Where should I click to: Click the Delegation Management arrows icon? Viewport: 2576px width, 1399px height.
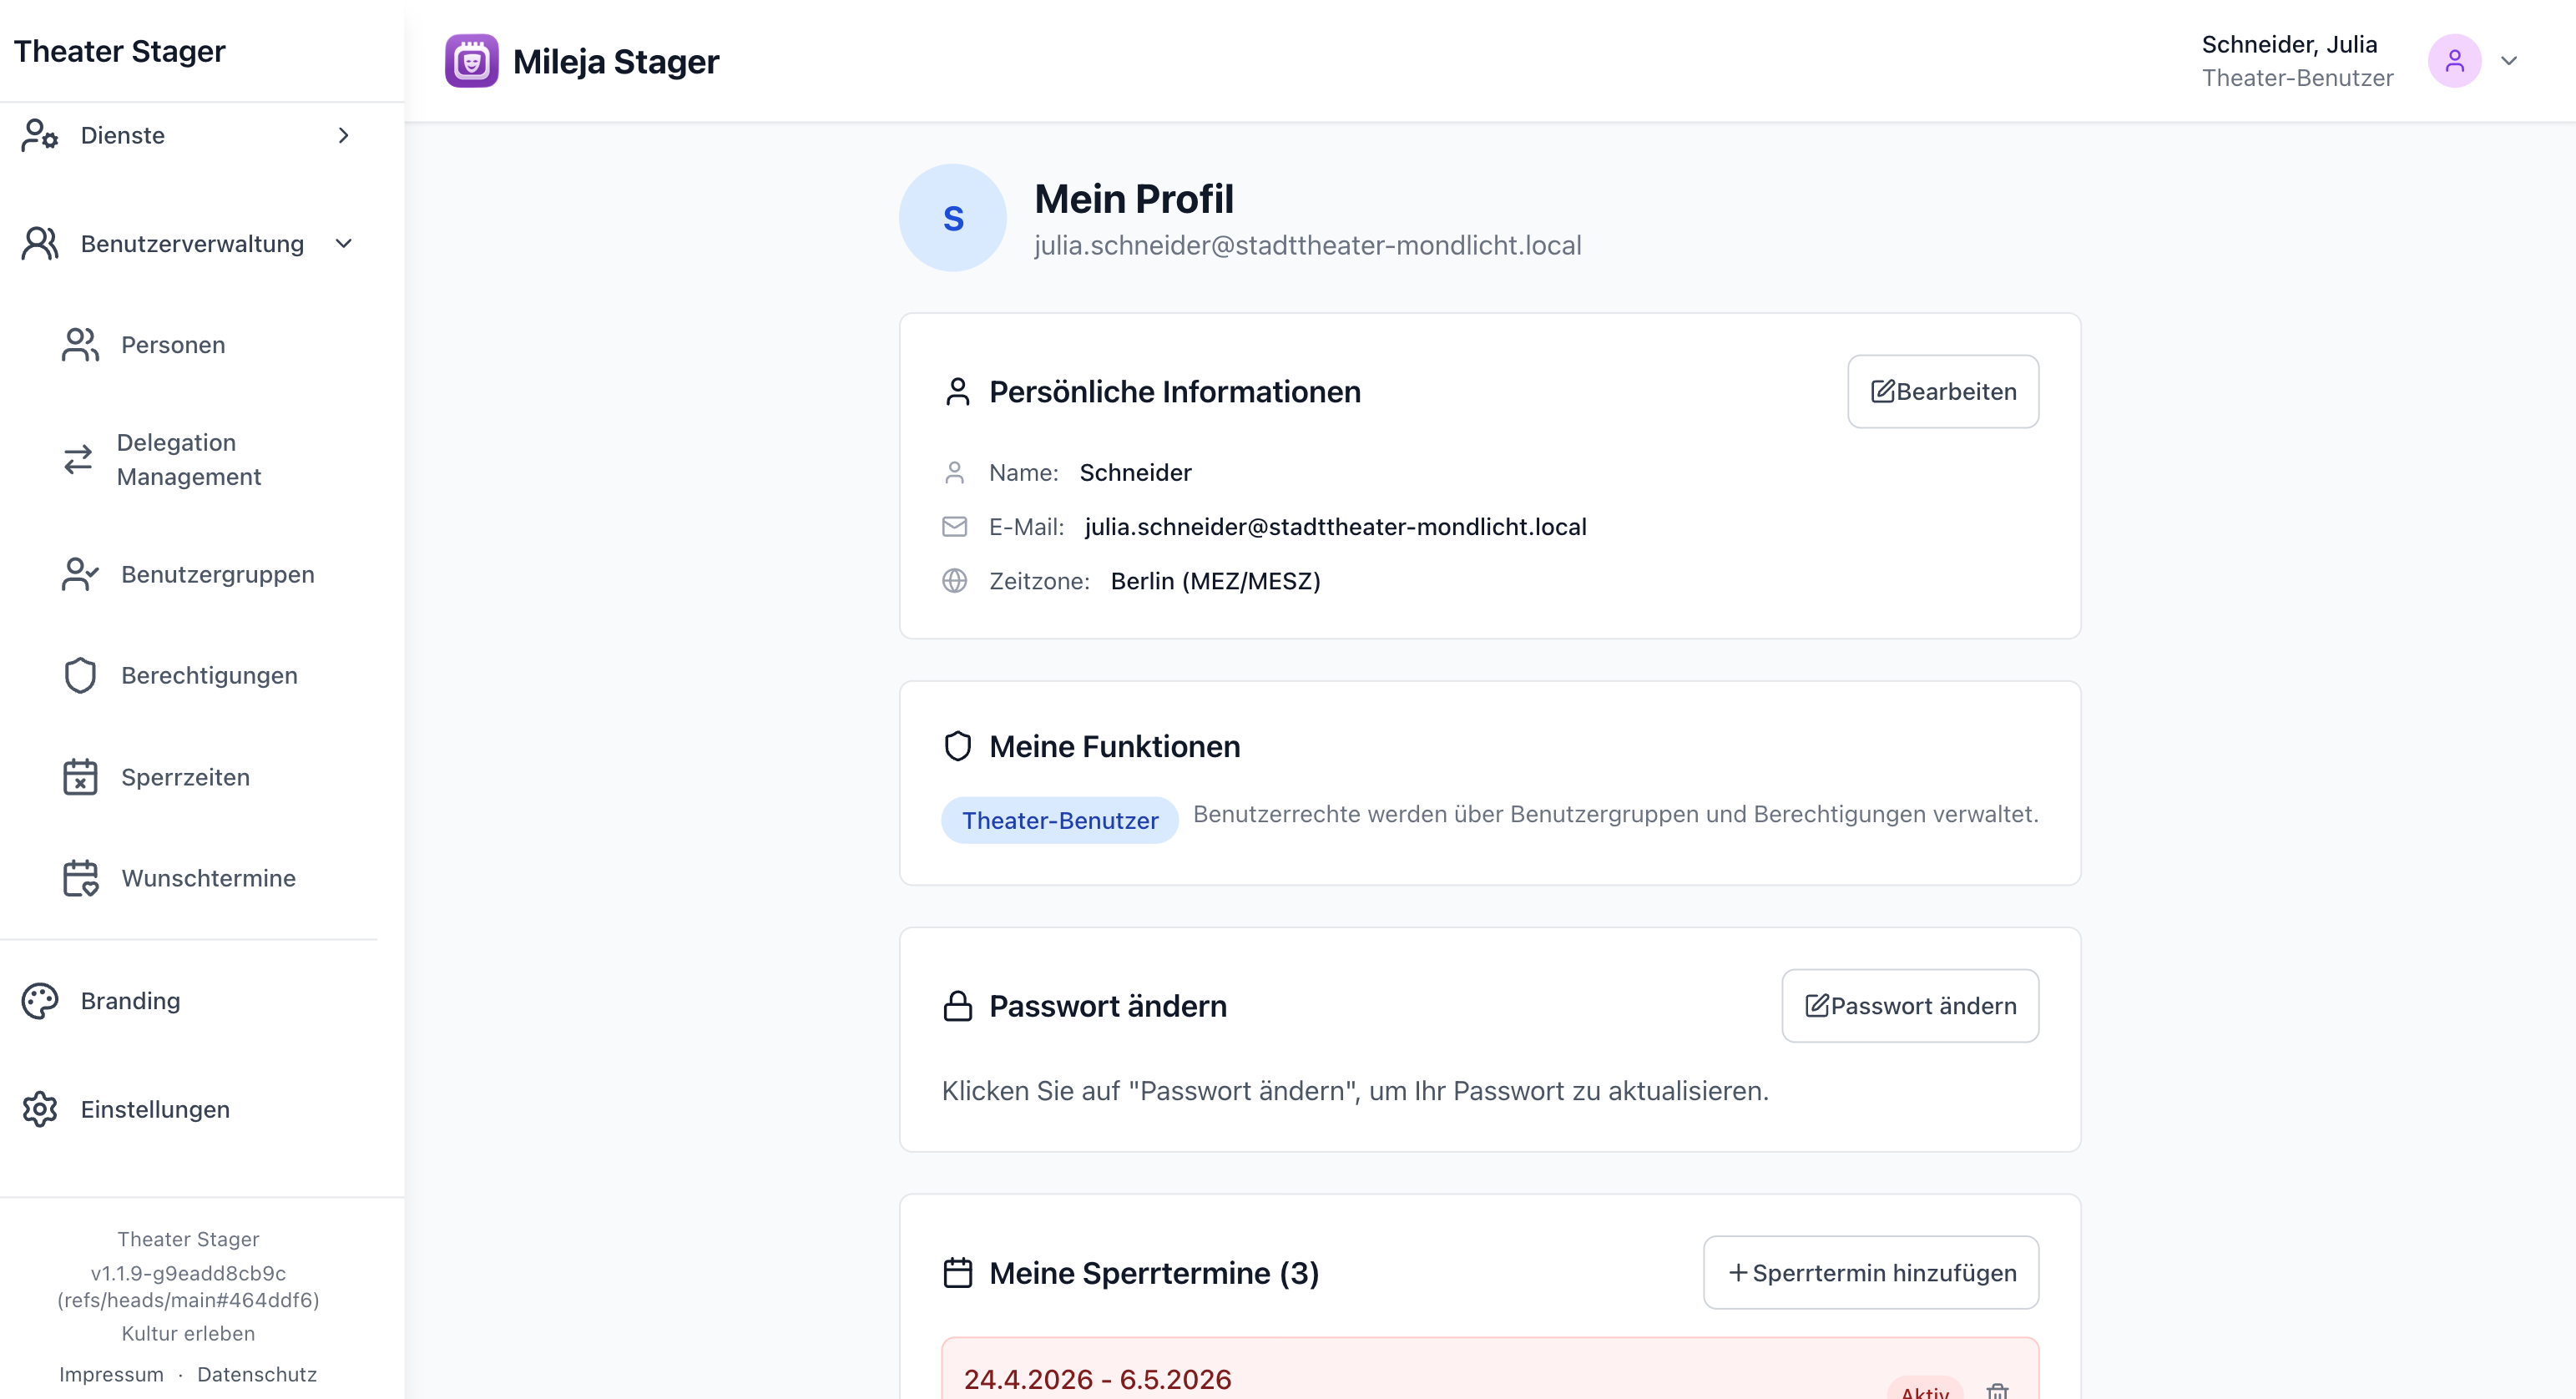(x=78, y=460)
